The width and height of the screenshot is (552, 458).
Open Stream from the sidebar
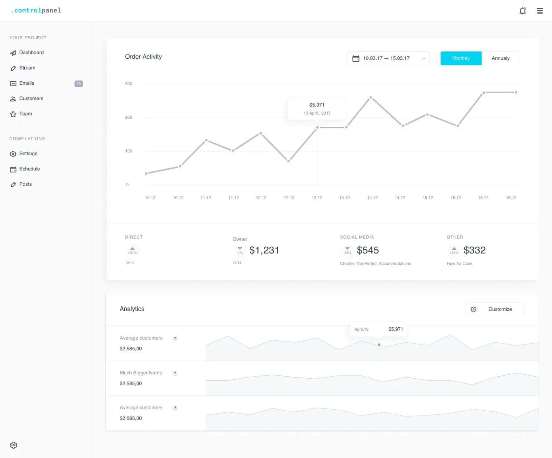[27, 68]
